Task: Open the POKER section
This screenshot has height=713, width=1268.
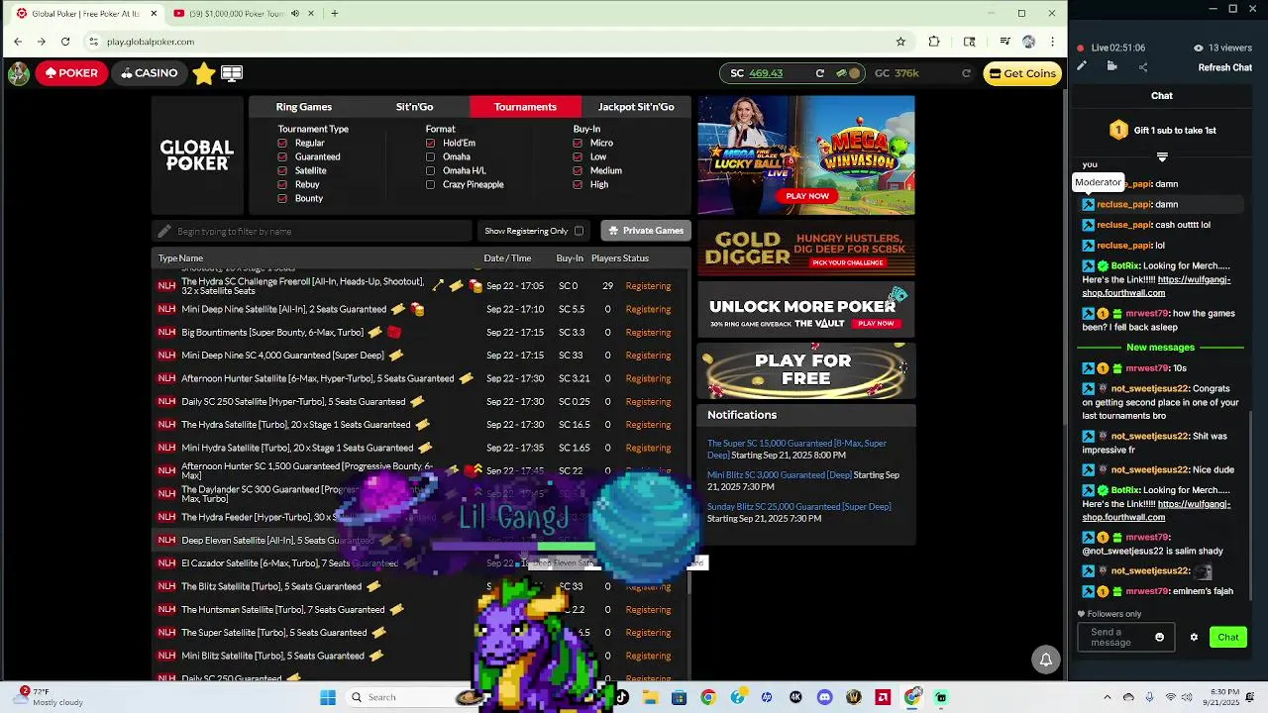Action: pos(71,73)
